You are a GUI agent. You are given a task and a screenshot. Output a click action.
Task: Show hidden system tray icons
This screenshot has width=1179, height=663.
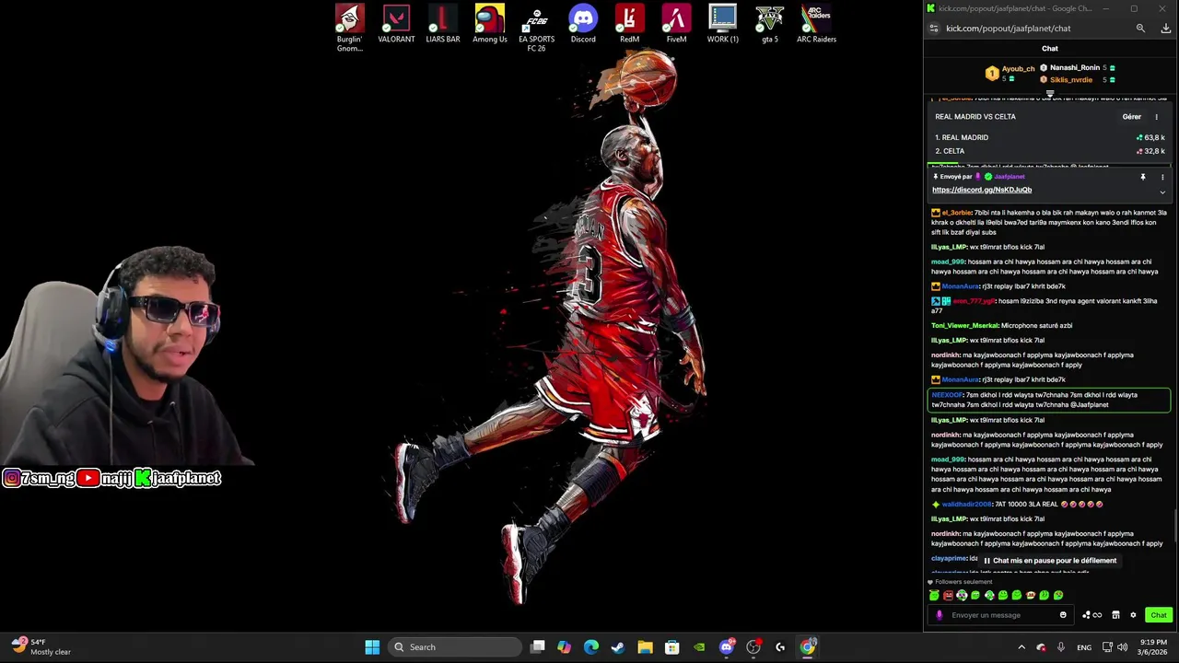pos(1021,647)
